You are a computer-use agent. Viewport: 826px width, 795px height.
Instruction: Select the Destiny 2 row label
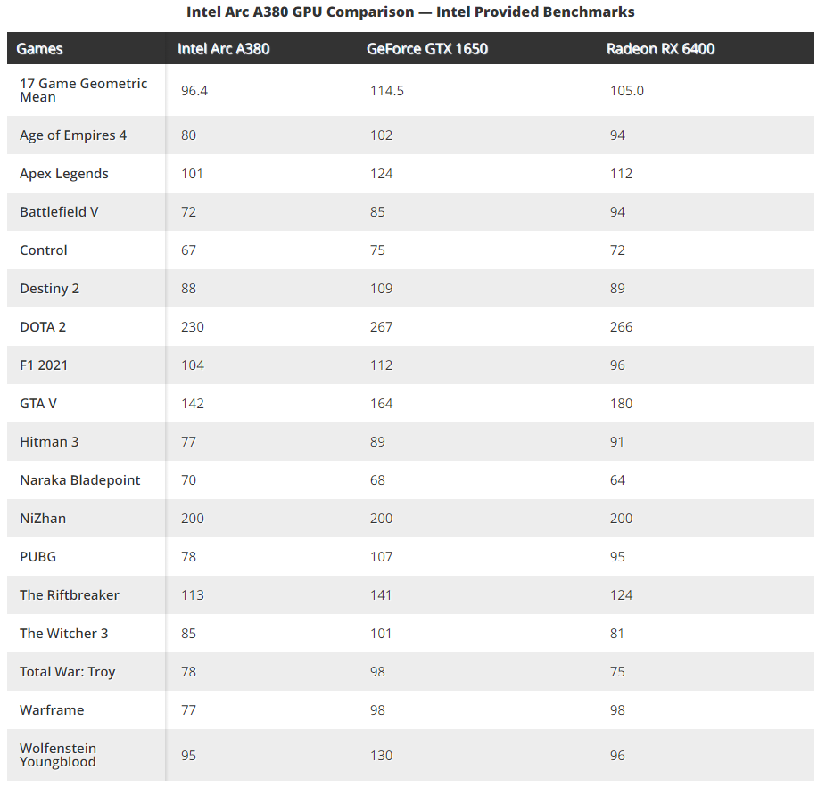tap(50, 289)
